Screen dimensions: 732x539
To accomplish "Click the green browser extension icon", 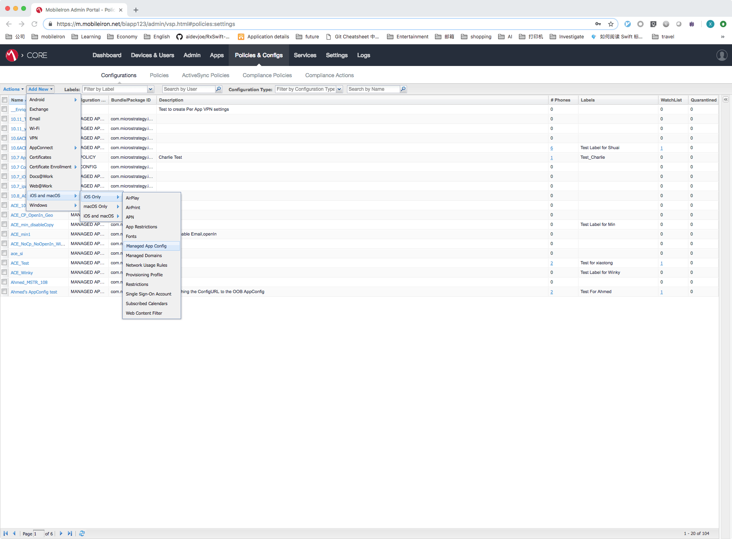I will pos(723,24).
